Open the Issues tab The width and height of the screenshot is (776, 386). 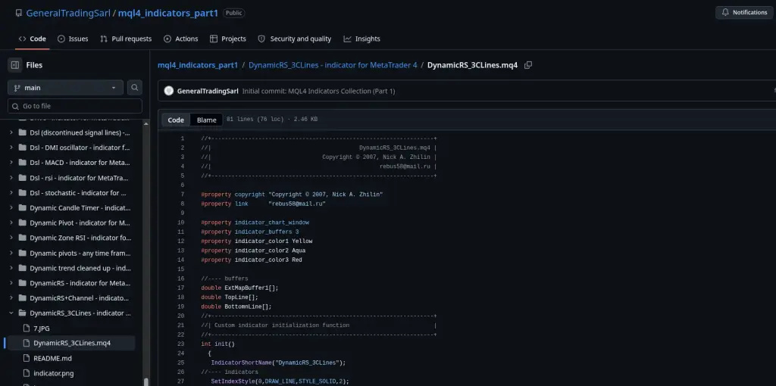73,39
